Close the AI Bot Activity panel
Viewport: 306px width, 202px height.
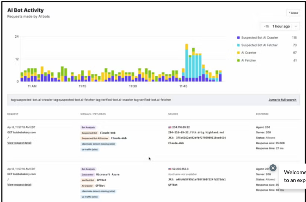click(x=293, y=13)
